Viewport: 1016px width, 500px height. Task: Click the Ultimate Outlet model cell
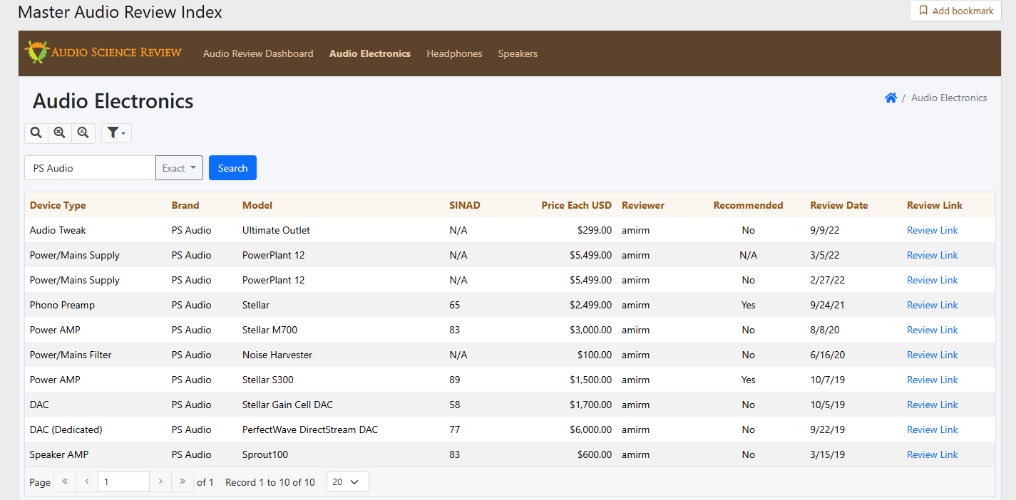(276, 230)
